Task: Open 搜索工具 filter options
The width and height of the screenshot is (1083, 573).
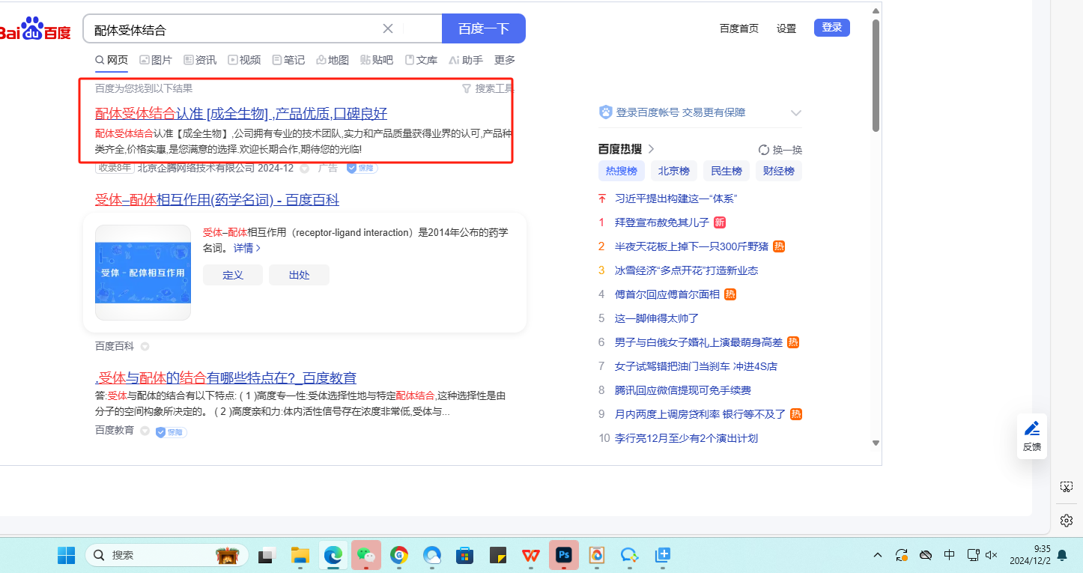Action: (488, 88)
